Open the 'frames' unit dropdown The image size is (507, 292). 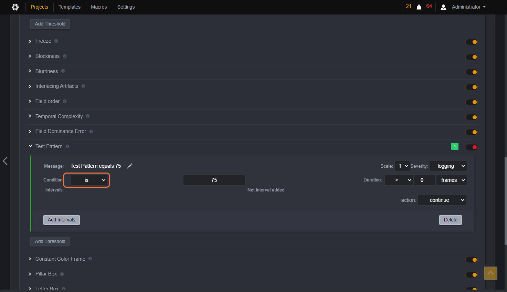(x=452, y=180)
